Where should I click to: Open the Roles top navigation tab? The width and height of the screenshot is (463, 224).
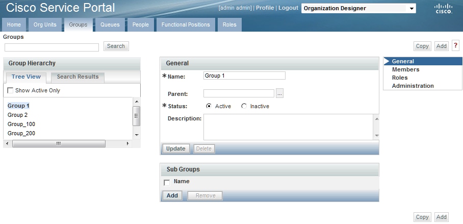coord(229,25)
